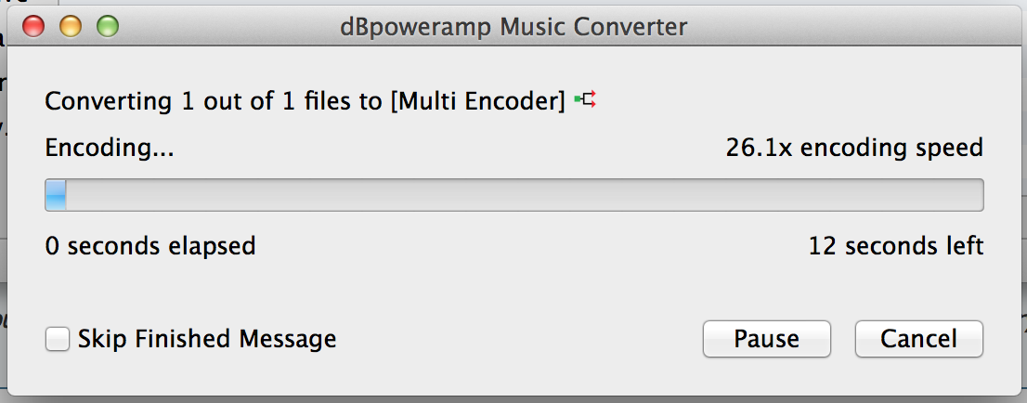This screenshot has height=403, width=1027.
Task: Minimize the converter window with yellow button
Action: tap(71, 26)
